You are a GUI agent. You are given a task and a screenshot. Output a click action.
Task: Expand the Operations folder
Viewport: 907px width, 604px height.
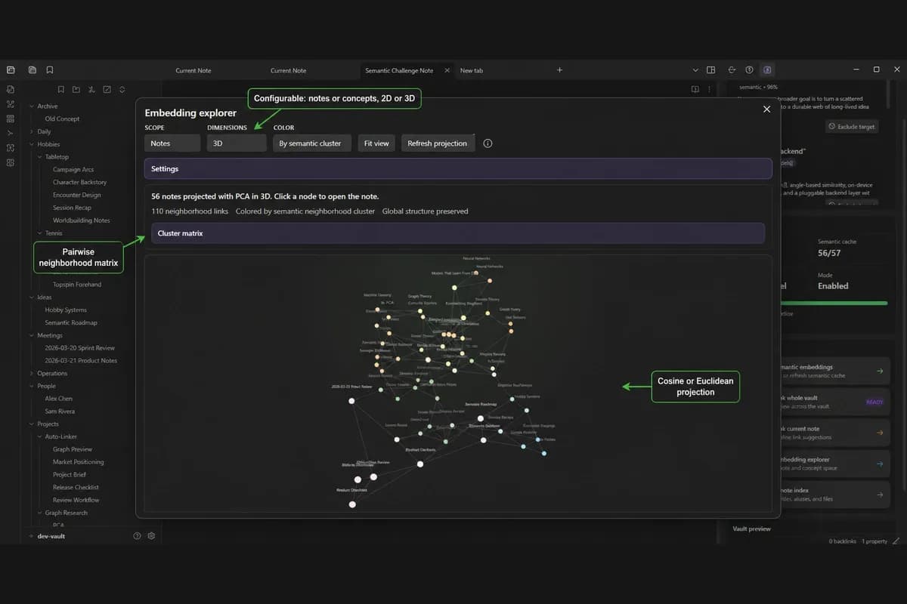32,373
